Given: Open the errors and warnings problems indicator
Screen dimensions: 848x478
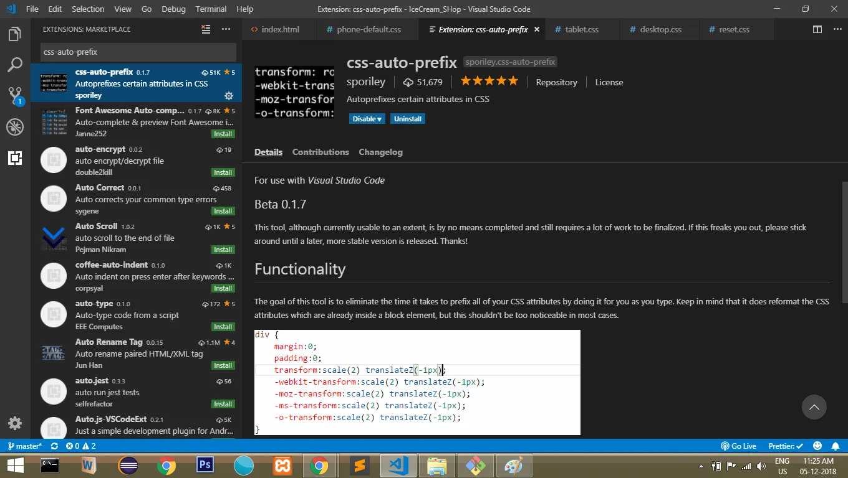Looking at the screenshot, I should click(80, 446).
